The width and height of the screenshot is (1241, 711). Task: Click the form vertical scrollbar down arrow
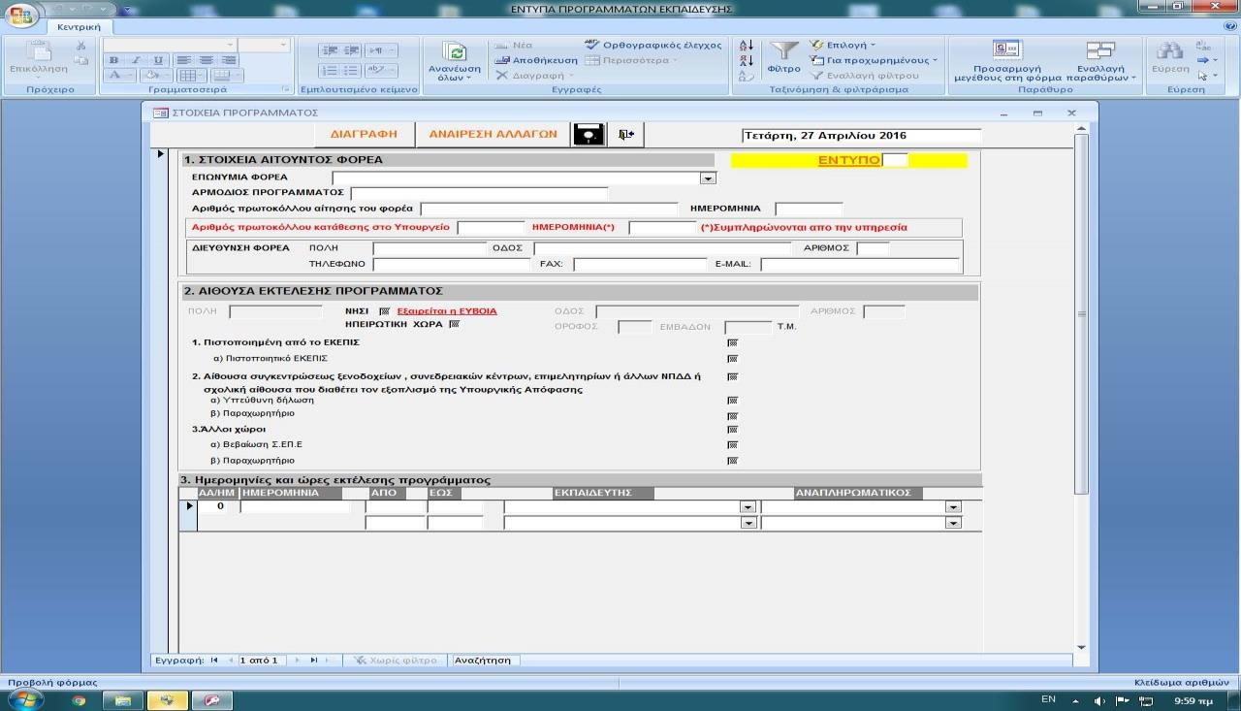pos(1082,647)
